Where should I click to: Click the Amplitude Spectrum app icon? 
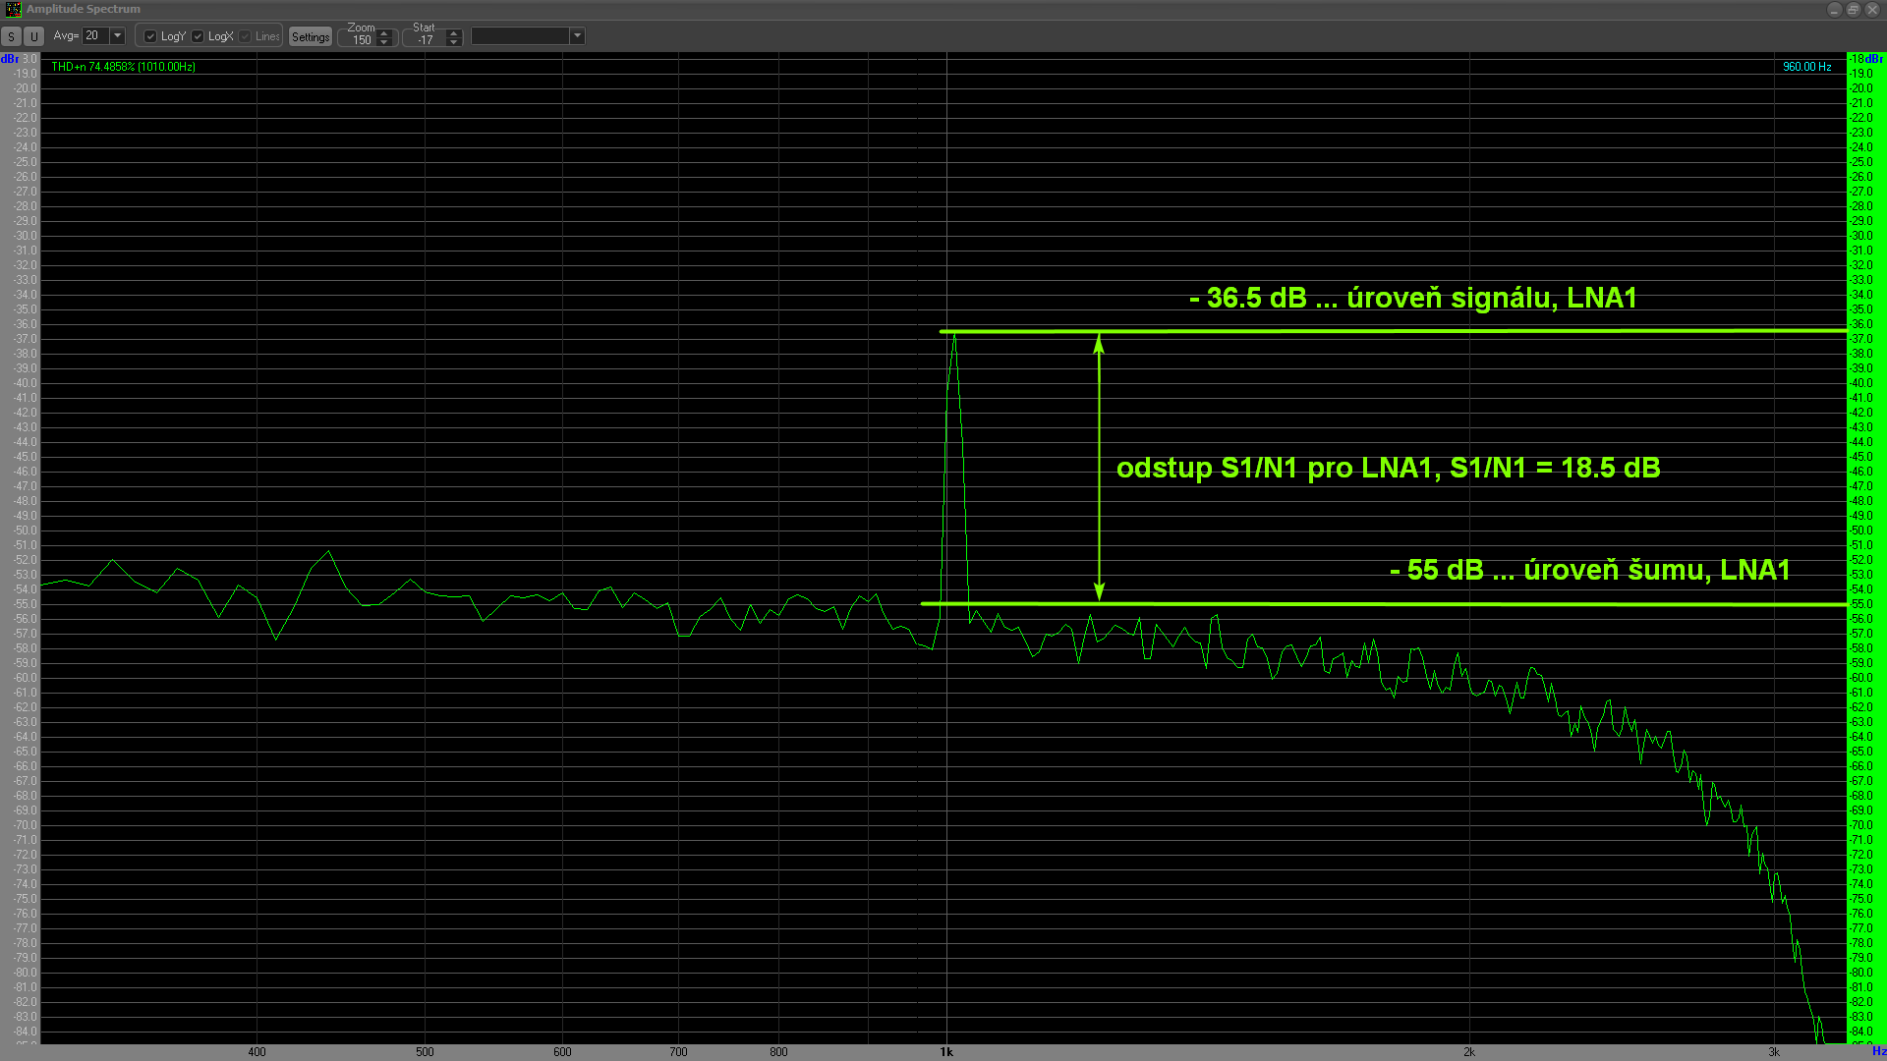click(13, 9)
